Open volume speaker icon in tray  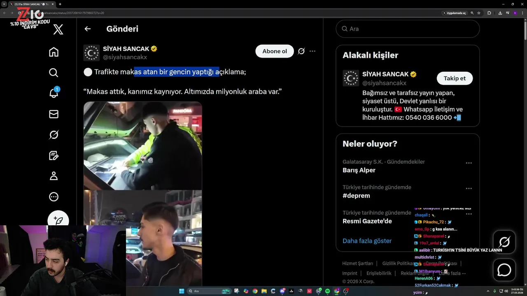coord(506,291)
